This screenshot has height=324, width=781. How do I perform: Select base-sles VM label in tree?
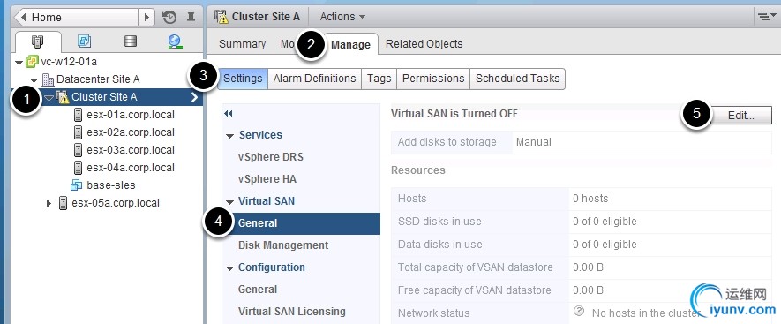point(111,185)
